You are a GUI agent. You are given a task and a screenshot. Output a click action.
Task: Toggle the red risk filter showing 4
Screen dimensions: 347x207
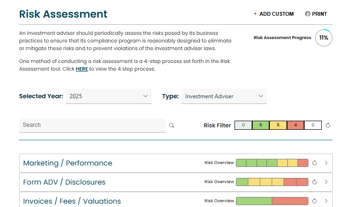(296, 125)
